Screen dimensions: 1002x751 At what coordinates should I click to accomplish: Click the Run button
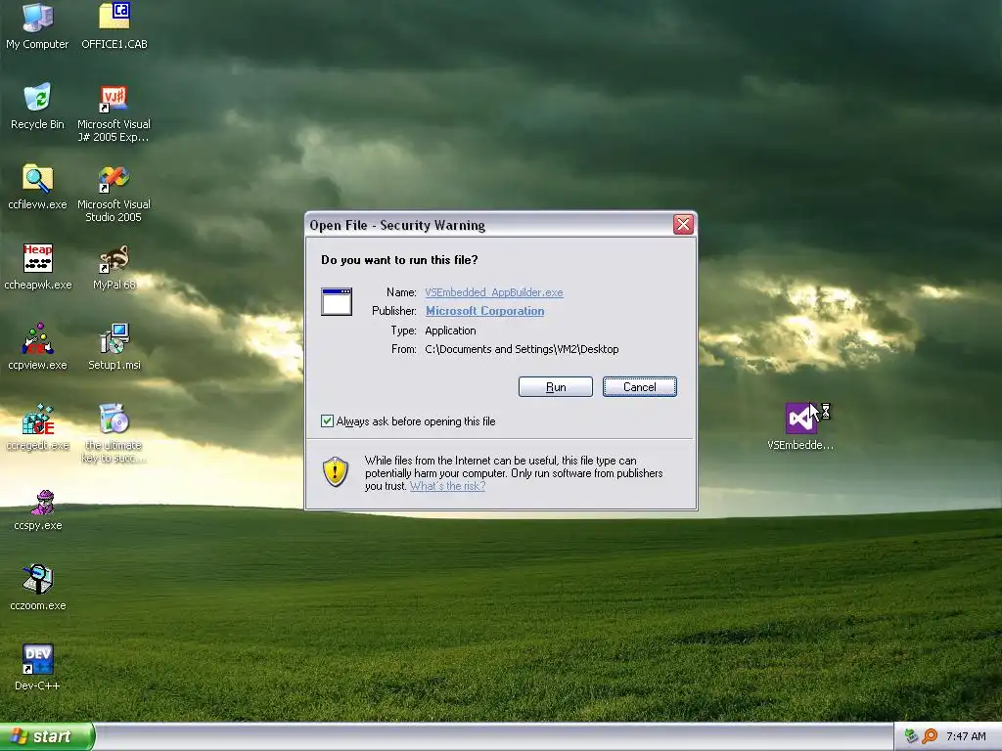point(556,387)
